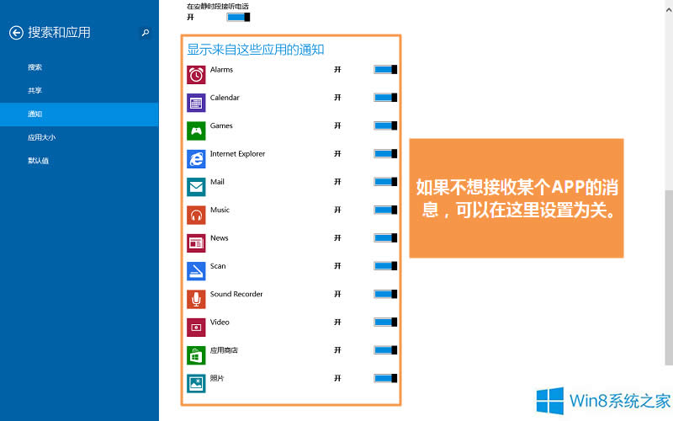
Task: Click the Sound Recorder microphone icon
Action: [x=196, y=300]
